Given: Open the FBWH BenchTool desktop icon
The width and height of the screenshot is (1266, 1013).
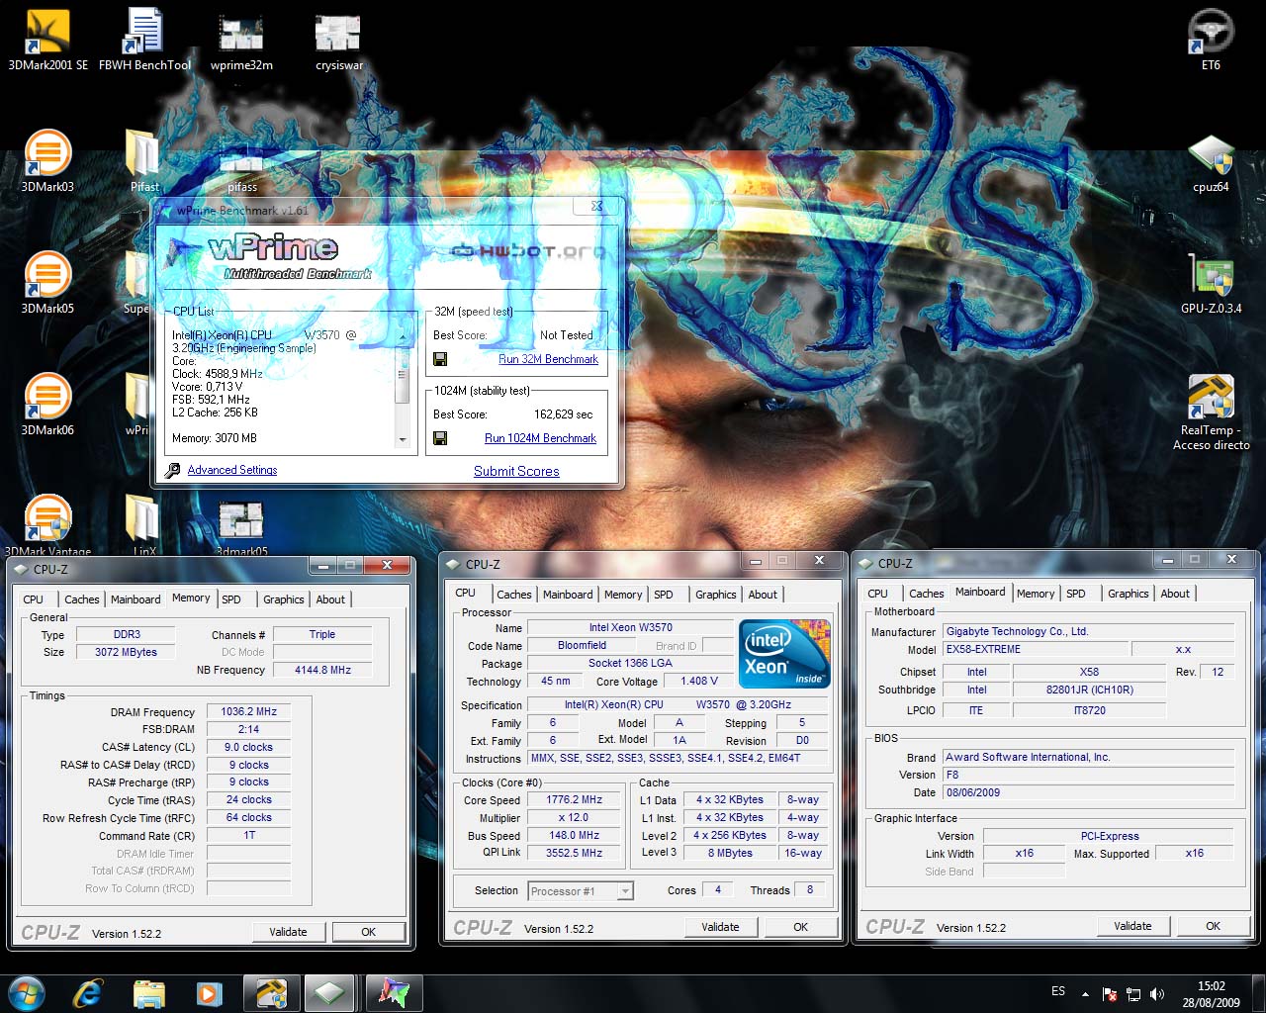Looking at the screenshot, I should click(x=144, y=40).
